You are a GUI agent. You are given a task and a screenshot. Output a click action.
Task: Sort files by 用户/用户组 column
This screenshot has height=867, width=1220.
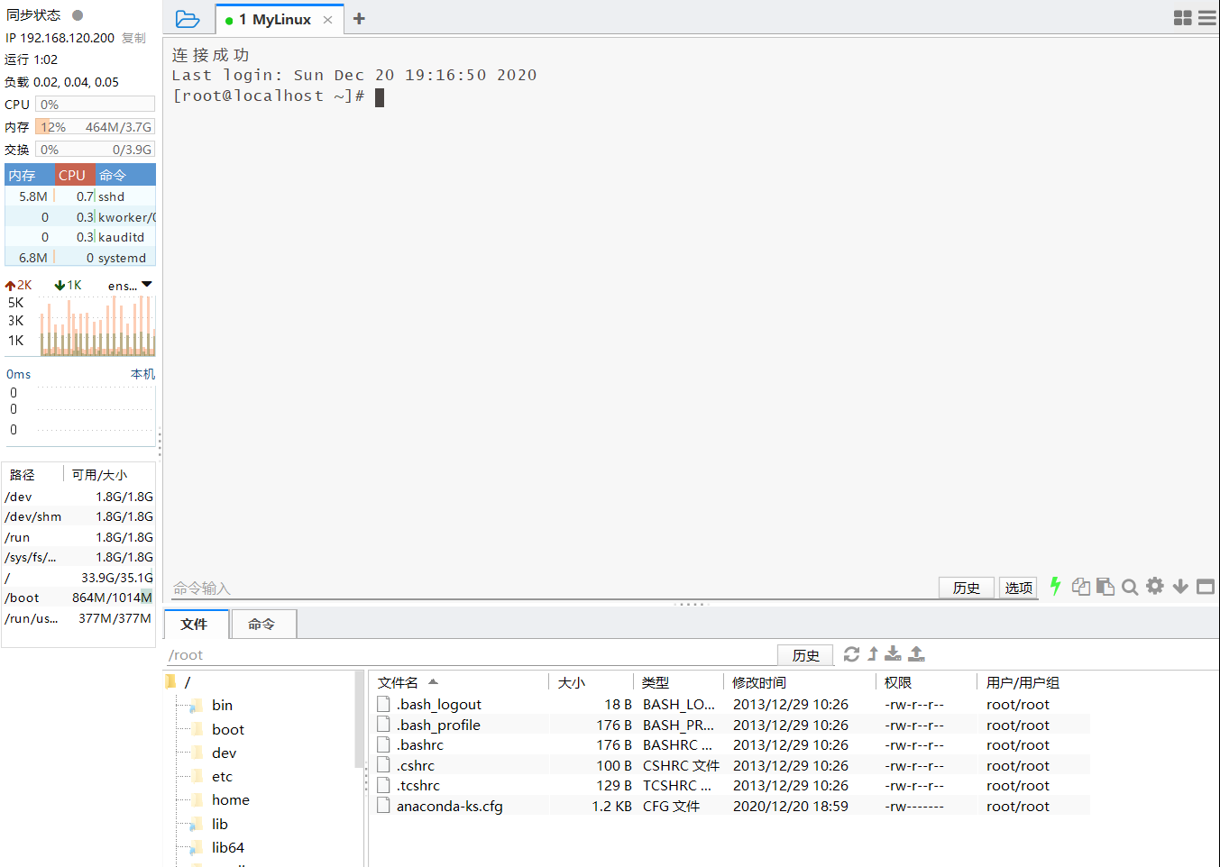(x=1034, y=683)
